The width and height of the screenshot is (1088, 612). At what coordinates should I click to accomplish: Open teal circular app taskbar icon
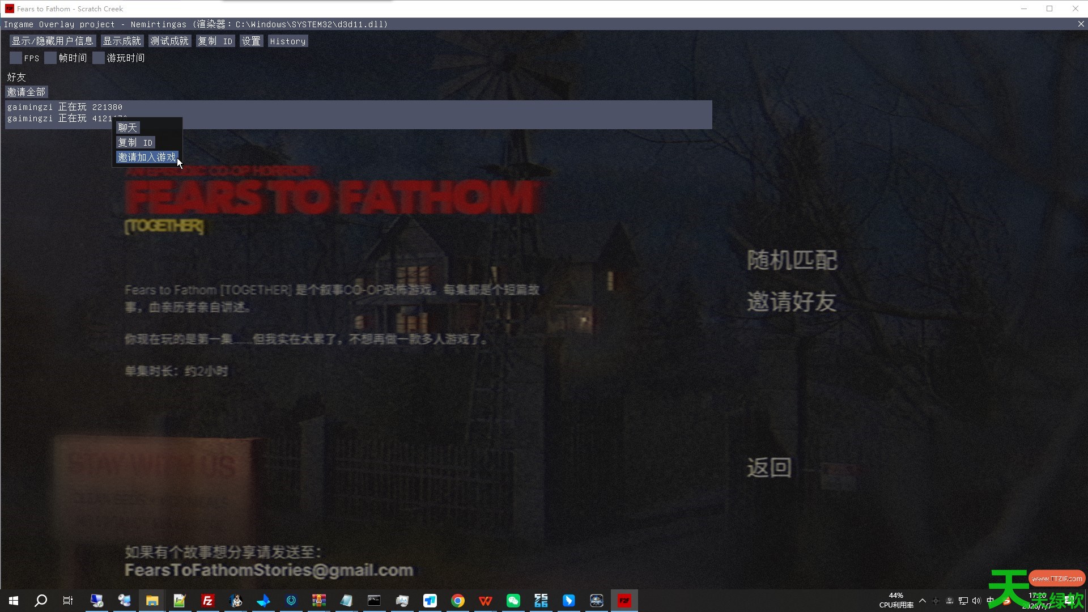291,601
